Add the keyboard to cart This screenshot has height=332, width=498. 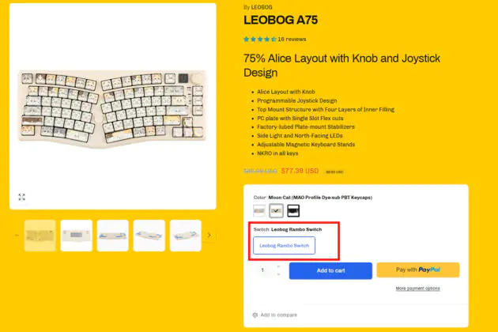[330, 270]
